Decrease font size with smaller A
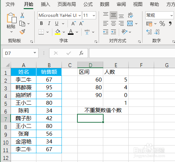Screen dimensions: 175x162 pyautogui.click(x=81, y=24)
